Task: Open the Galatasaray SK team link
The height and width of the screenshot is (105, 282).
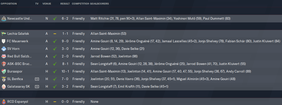Action: (x=19, y=87)
